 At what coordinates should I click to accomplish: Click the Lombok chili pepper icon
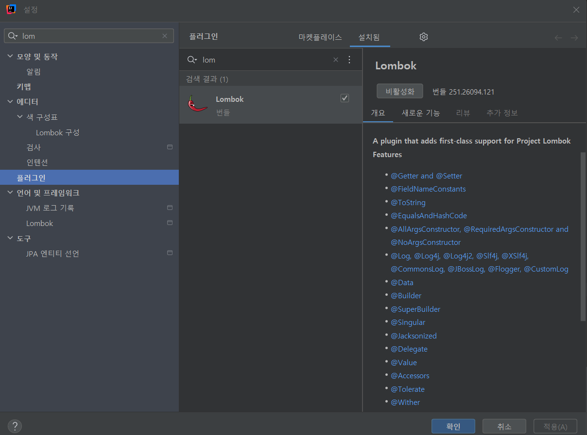coord(197,104)
